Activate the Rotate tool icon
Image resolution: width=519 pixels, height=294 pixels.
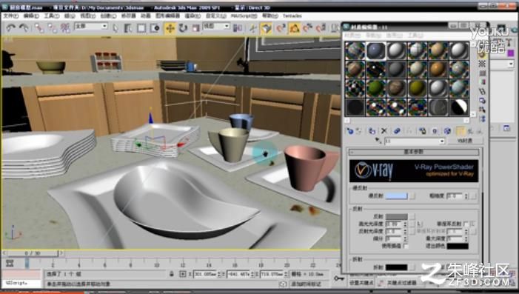click(x=183, y=28)
